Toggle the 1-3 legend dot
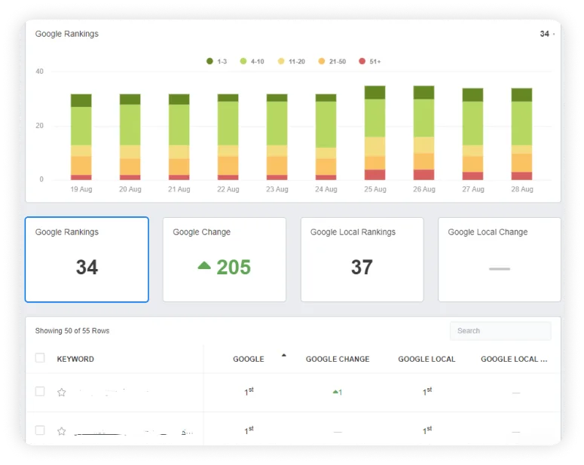This screenshot has height=465, width=584. point(209,61)
